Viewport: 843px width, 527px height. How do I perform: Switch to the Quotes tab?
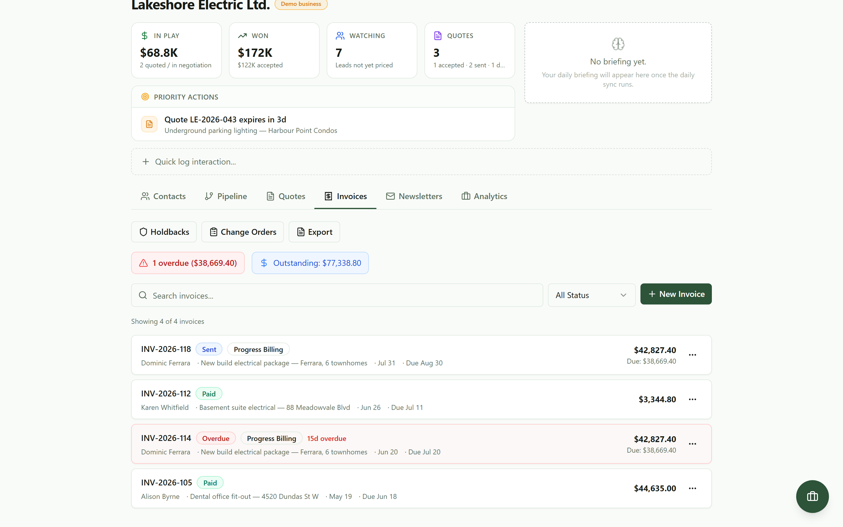coord(286,196)
